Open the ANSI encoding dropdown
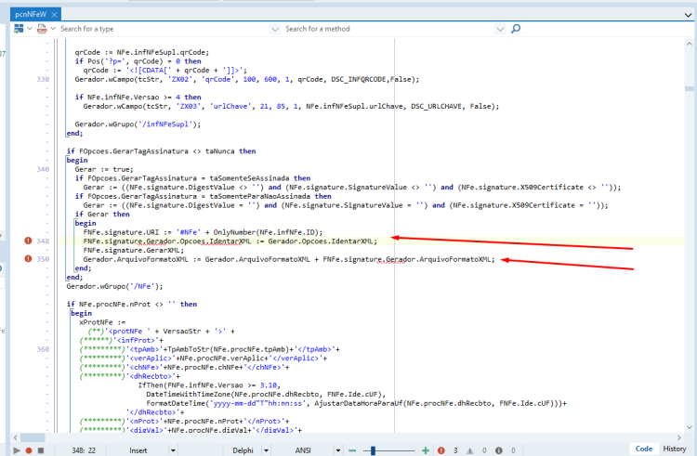The height and width of the screenshot is (456, 697). pos(338,450)
